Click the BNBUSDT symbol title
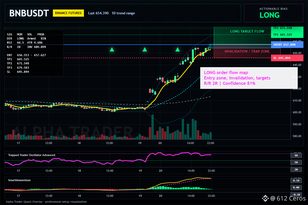This screenshot has width=308, height=205. pos(29,13)
